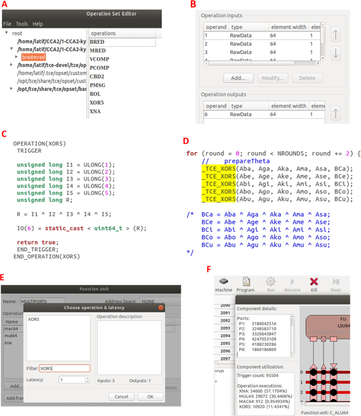Click the Delete button under operation inputs
Image resolution: width=361 pixels, height=416 pixels.
pos(307,78)
